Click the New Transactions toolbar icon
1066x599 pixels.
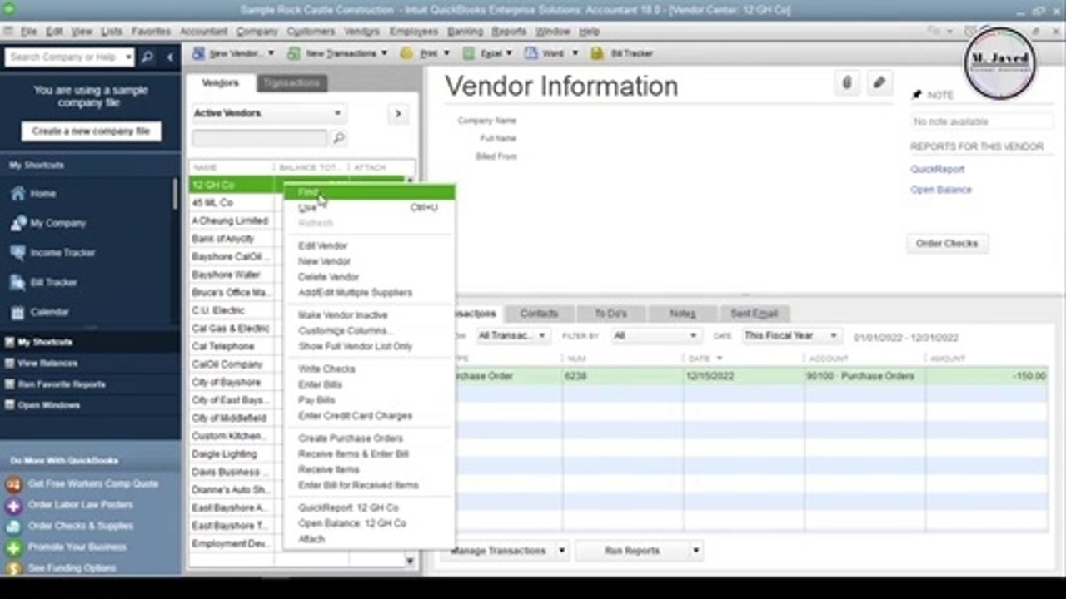(x=294, y=53)
